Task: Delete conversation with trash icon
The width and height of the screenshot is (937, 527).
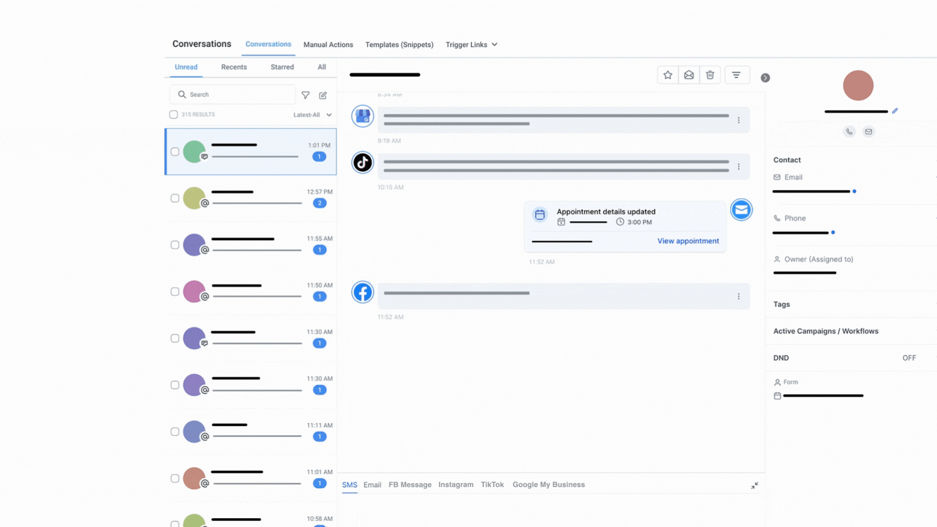Action: point(710,75)
